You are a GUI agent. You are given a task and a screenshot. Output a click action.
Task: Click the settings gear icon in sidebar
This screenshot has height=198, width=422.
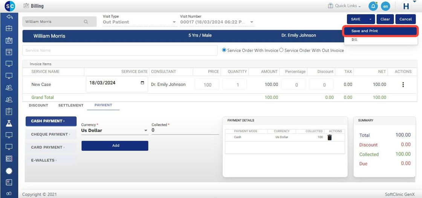[x=9, y=171]
